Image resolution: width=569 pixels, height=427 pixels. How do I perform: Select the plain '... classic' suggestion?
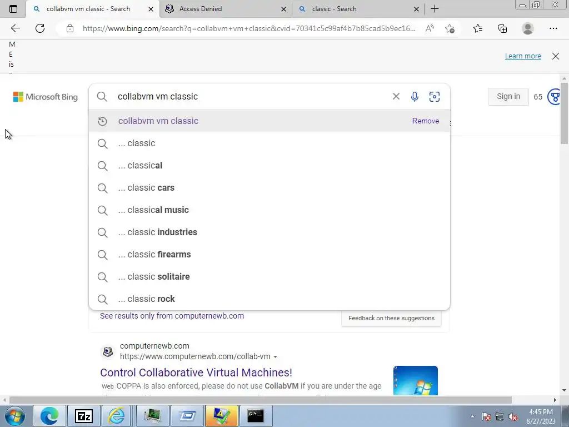269,143
